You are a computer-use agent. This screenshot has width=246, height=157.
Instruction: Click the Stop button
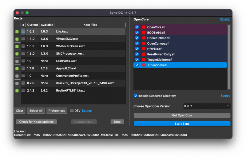click(117, 122)
